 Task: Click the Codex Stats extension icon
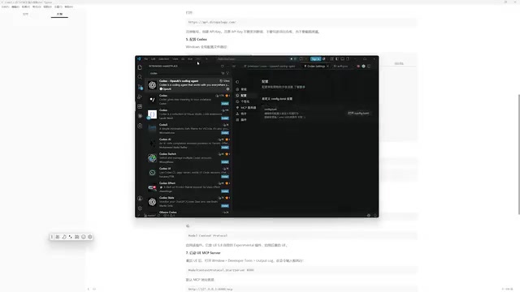pos(152,202)
